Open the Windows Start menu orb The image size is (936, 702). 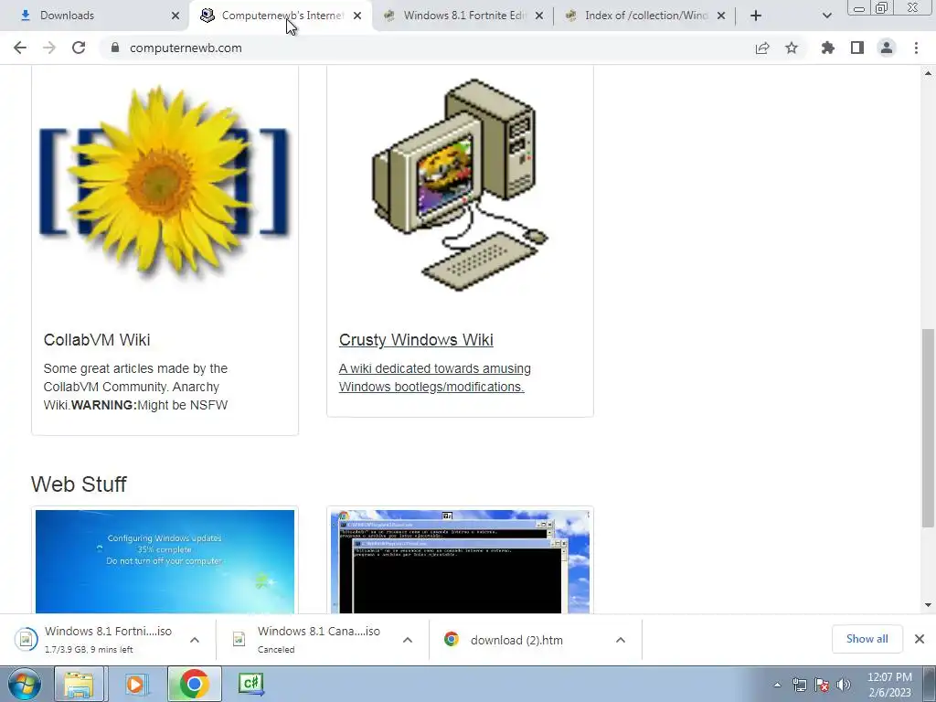pos(25,684)
